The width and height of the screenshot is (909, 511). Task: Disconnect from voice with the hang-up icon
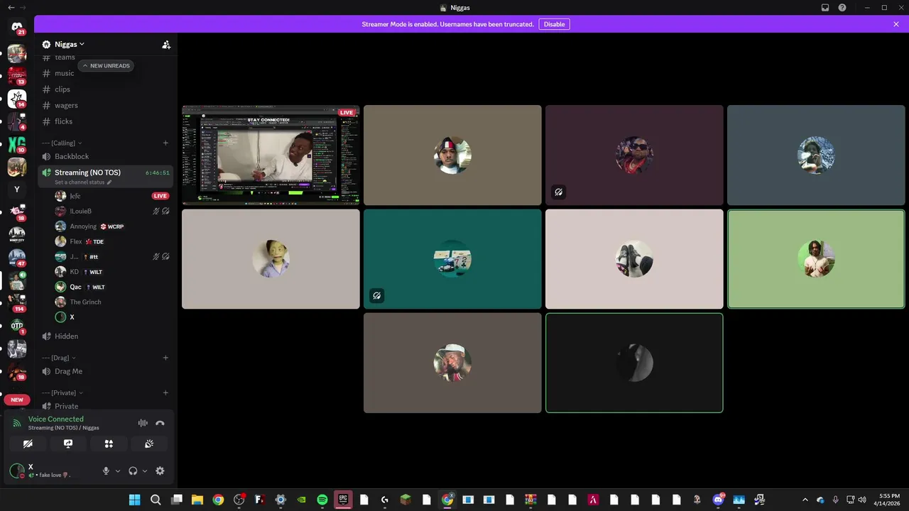tap(160, 423)
